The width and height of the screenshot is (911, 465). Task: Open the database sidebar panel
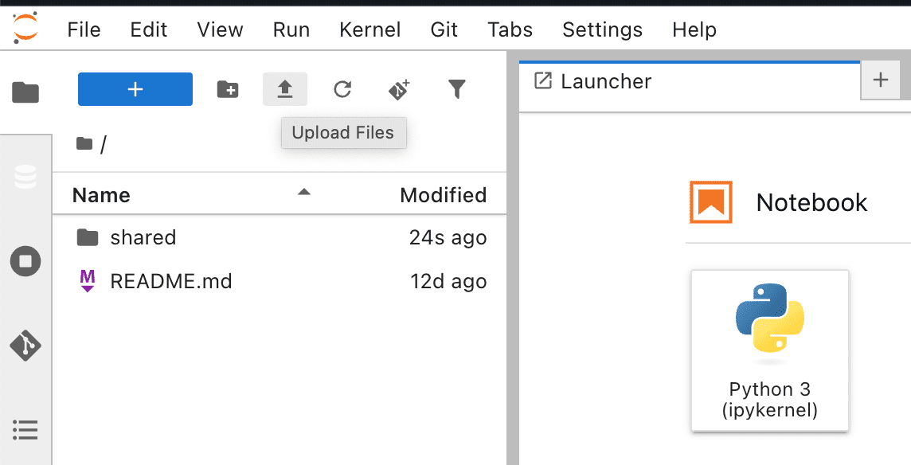coord(25,177)
